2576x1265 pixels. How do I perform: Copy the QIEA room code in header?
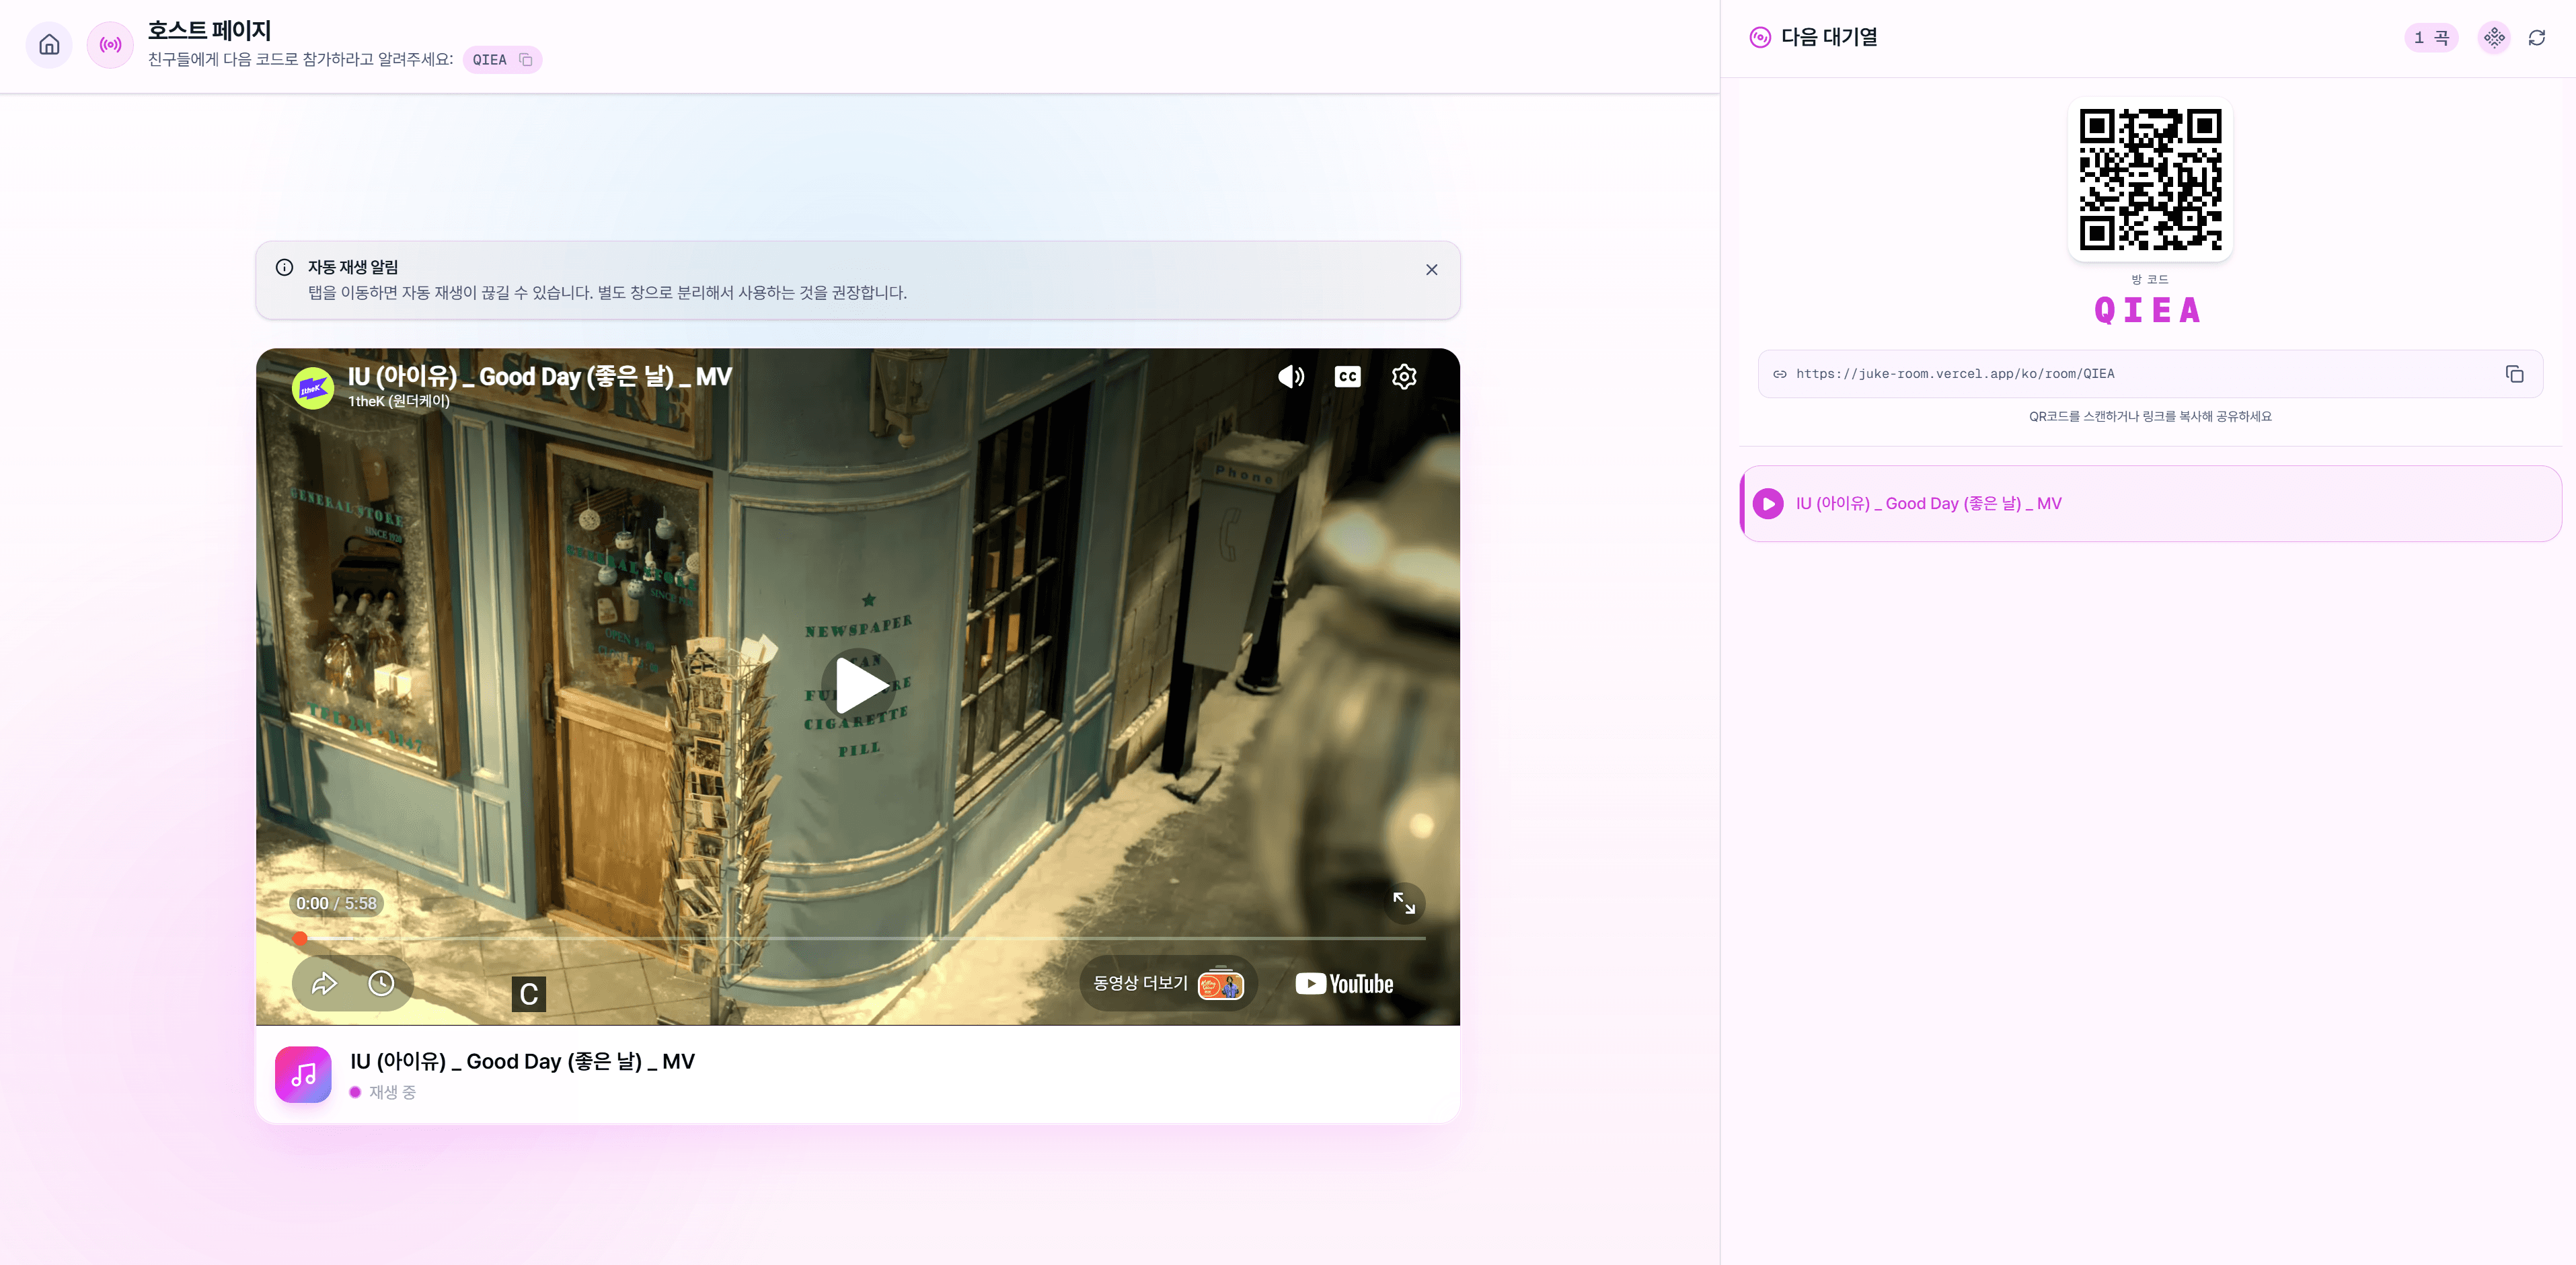(526, 60)
